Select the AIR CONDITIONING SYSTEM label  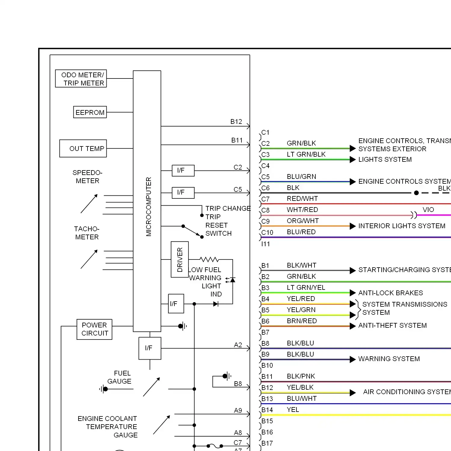pos(407,392)
